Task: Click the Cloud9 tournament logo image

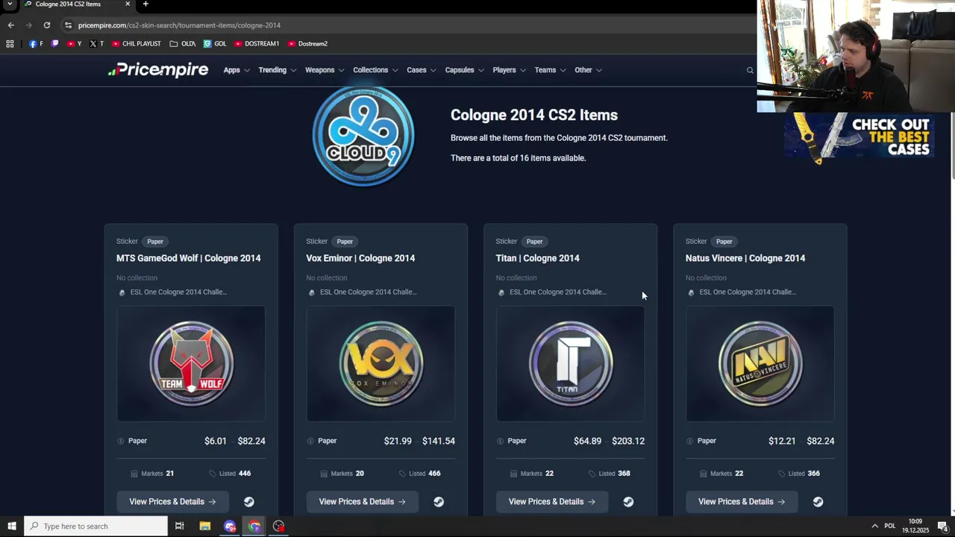Action: pyautogui.click(x=363, y=136)
